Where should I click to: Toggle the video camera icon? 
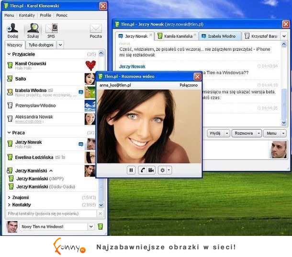coord(151,170)
